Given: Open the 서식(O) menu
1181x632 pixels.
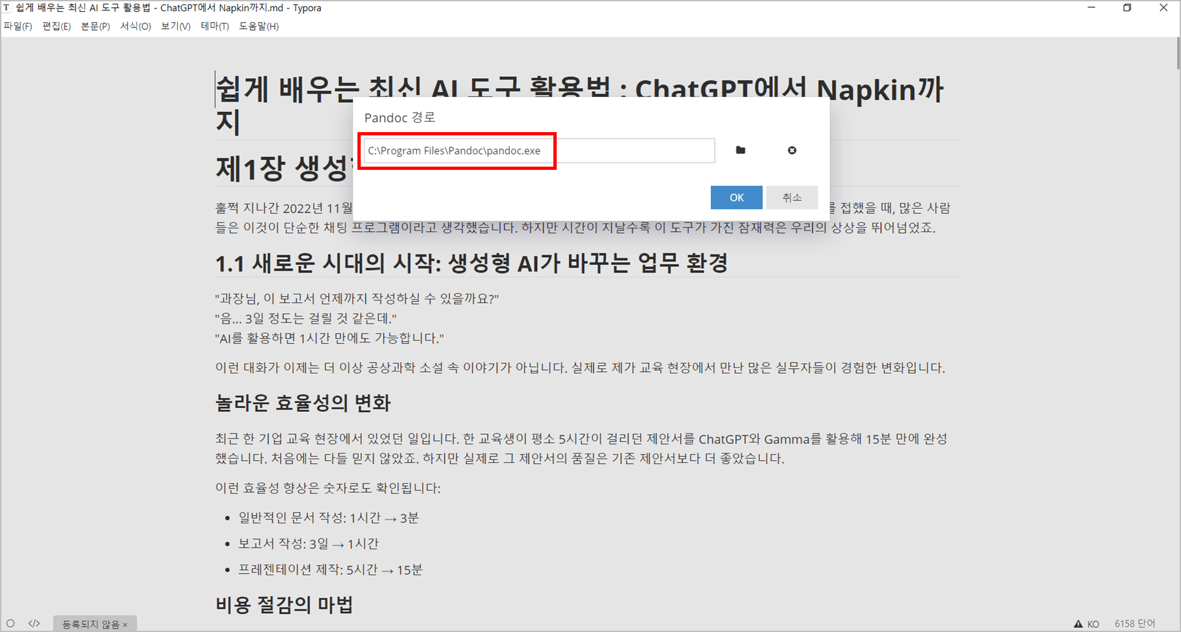Looking at the screenshot, I should tap(135, 26).
